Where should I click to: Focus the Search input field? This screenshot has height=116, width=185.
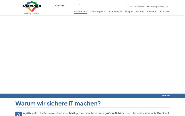click(67, 6)
